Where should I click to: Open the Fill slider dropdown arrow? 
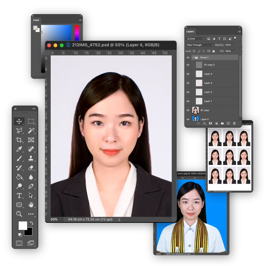pos(234,51)
